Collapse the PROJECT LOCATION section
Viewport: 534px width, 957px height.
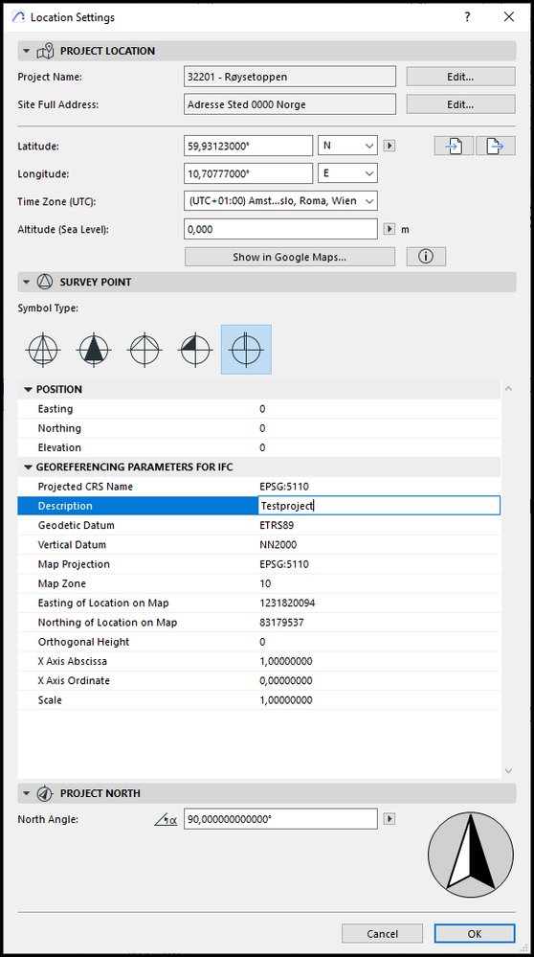click(26, 52)
